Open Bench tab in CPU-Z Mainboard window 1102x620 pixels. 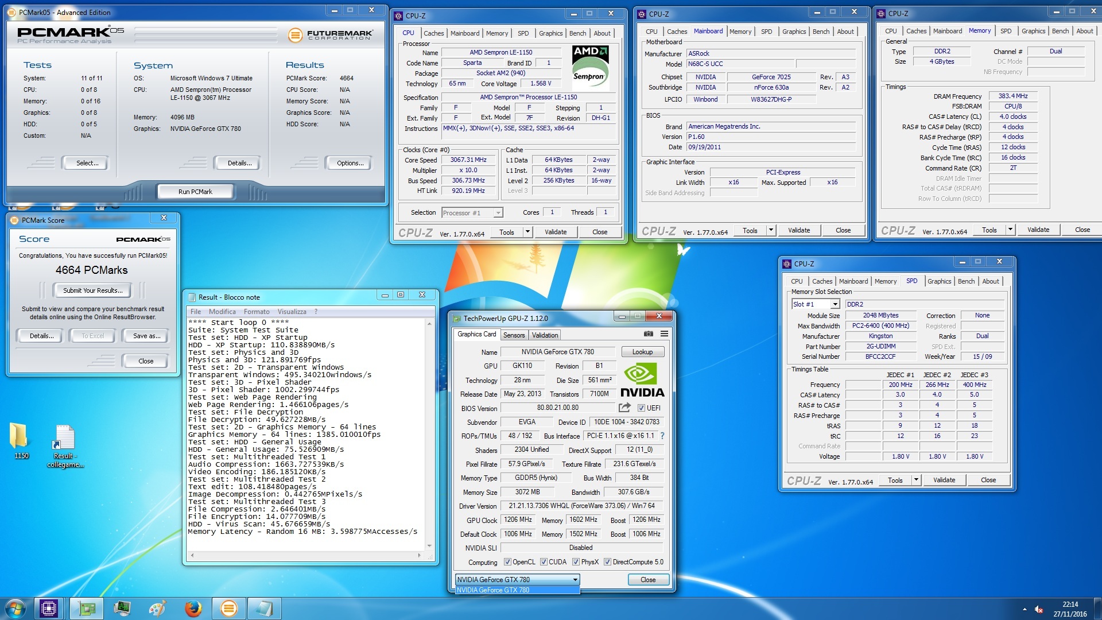click(821, 32)
